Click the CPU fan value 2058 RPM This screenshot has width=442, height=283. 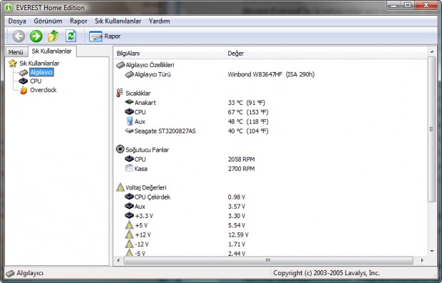[x=241, y=159]
